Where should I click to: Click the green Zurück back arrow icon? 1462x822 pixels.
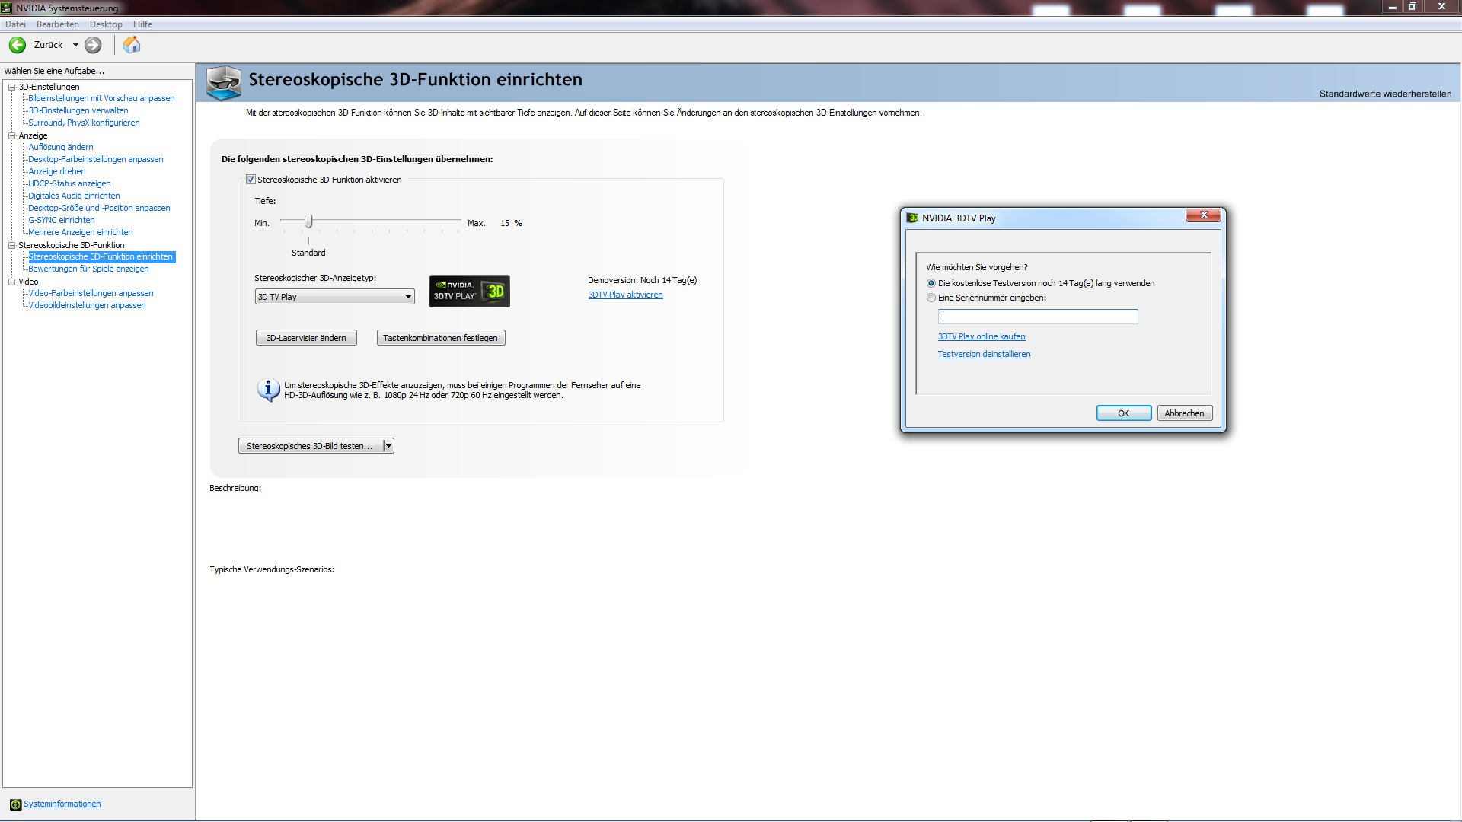[18, 45]
